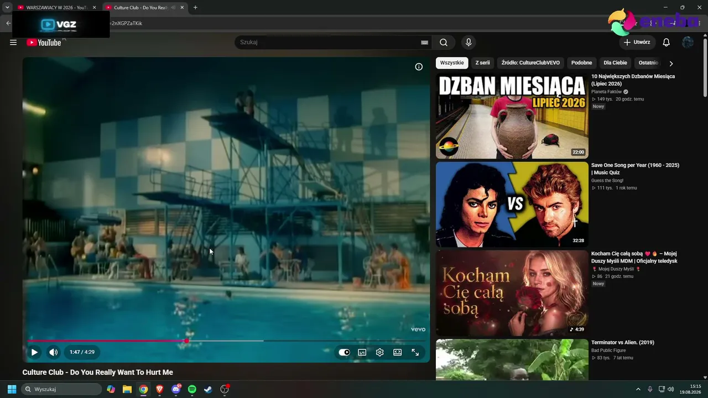The height and width of the screenshot is (398, 708).
Task: Close the Culture Club tab
Action: pos(182,8)
